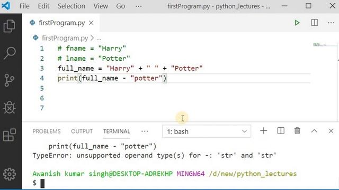Click line number 7 in the gutter
The width and height of the screenshot is (339, 190).
pyautogui.click(x=42, y=108)
